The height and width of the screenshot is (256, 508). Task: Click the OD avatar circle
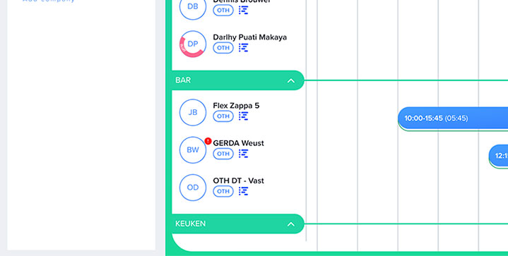point(193,188)
